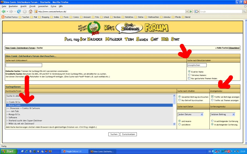Open the Comics bookmark folder

pyautogui.click(x=74, y=17)
